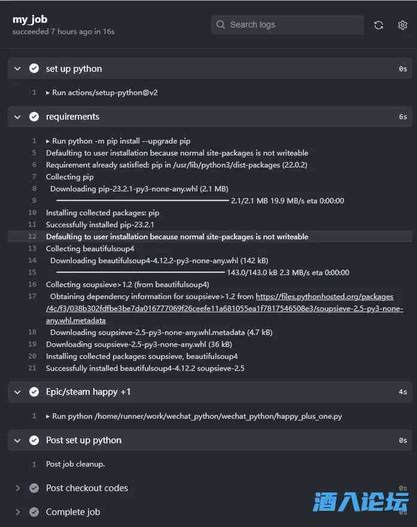Click the checkmark beside Epic/steam happy +1
Screen dimensions: 417x527
[34, 392]
